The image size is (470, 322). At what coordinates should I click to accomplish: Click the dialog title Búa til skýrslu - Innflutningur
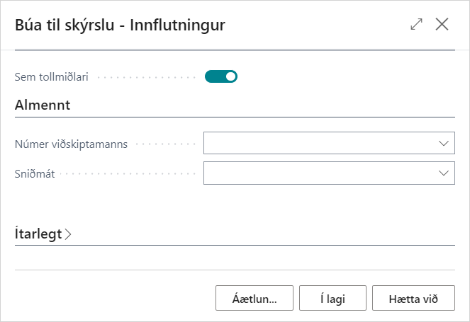tap(121, 25)
